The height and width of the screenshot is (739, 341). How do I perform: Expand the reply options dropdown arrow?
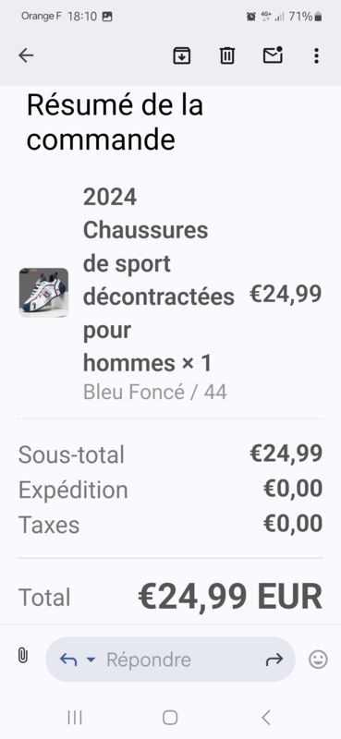[91, 660]
